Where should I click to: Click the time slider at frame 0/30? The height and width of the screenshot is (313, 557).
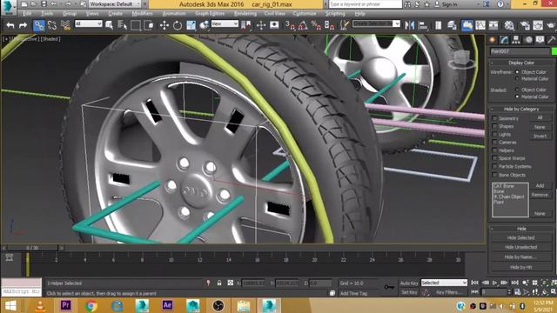32,248
